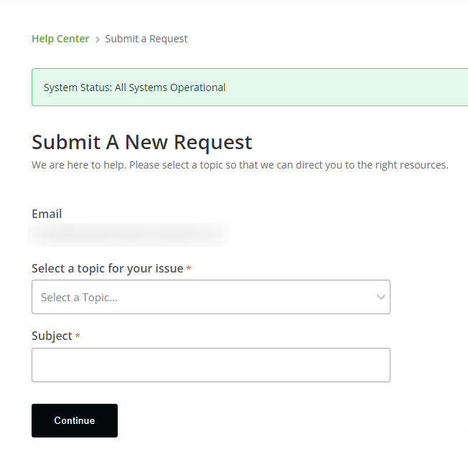Click the "We are here to help" description

240,165
